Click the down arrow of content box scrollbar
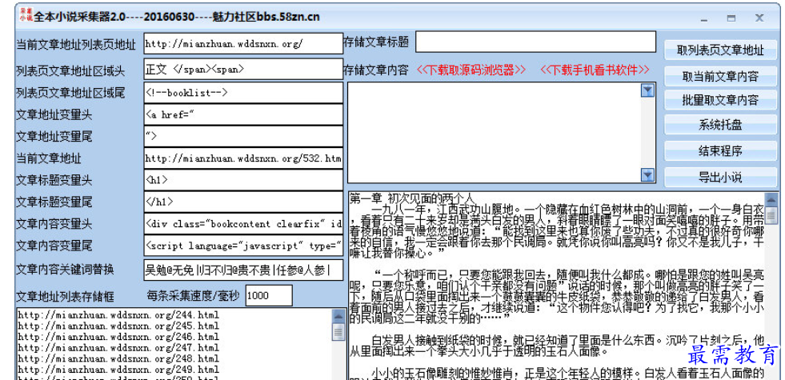 pyautogui.click(x=648, y=174)
